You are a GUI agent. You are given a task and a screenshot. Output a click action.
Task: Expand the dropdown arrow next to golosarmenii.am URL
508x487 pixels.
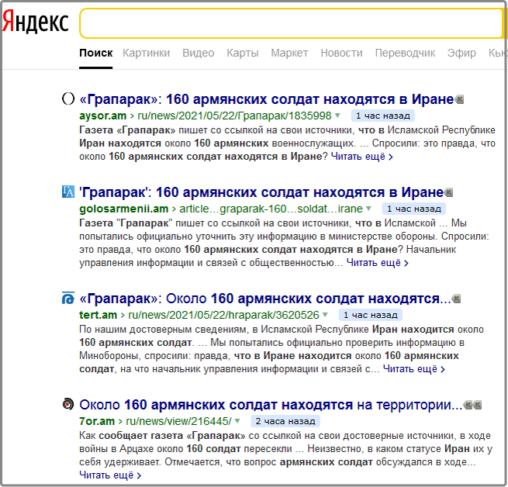click(368, 209)
